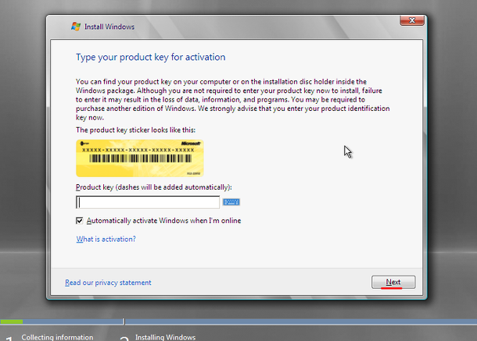Open the Read our privacy statement link
477x341 pixels.
(x=108, y=282)
